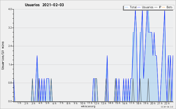Click the 'CC BY-SA 3.0' license text
Screen dimensions: 176x109
[x=167, y=107]
